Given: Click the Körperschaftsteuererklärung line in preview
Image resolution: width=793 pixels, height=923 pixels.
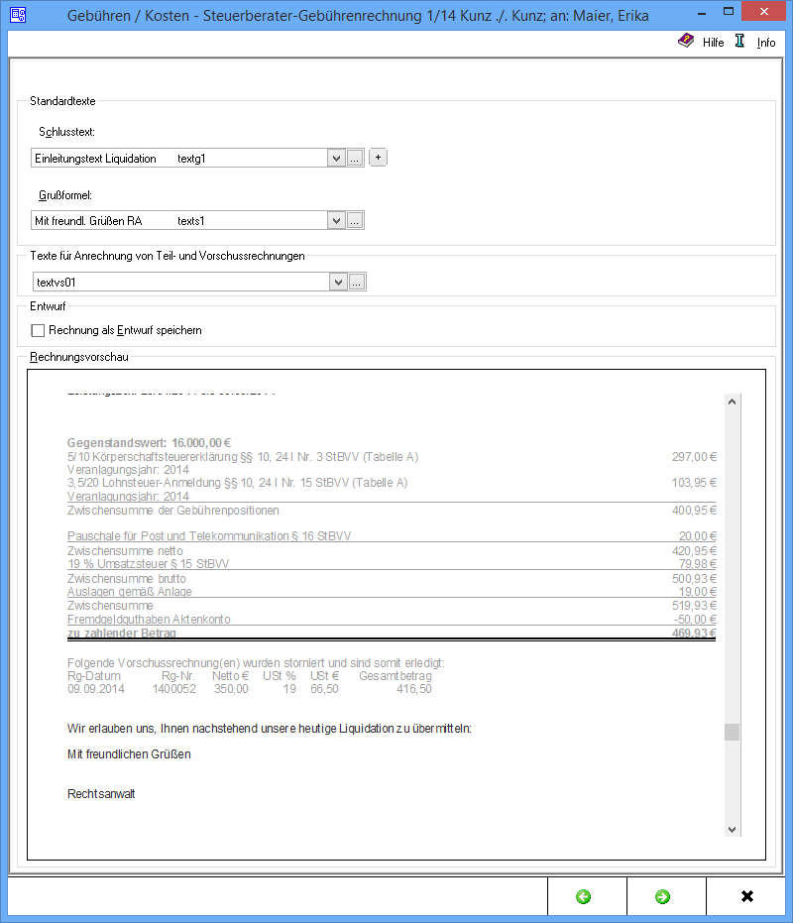Looking at the screenshot, I should pyautogui.click(x=243, y=457).
